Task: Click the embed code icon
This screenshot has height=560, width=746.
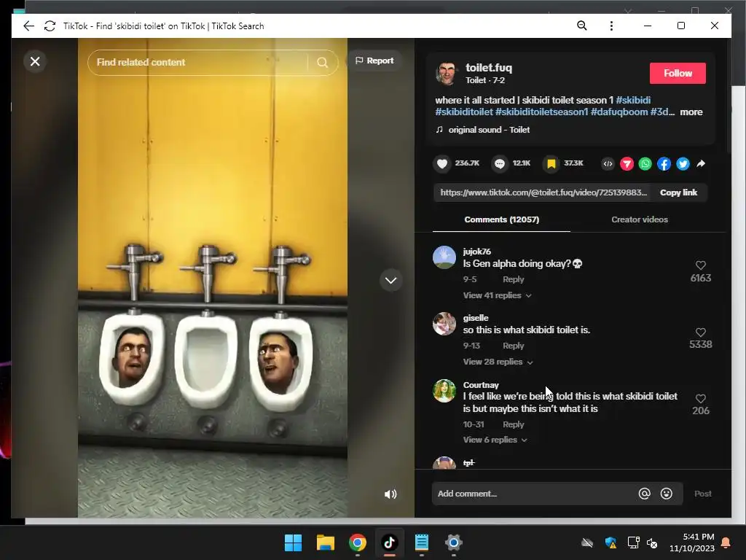Action: pos(608,164)
